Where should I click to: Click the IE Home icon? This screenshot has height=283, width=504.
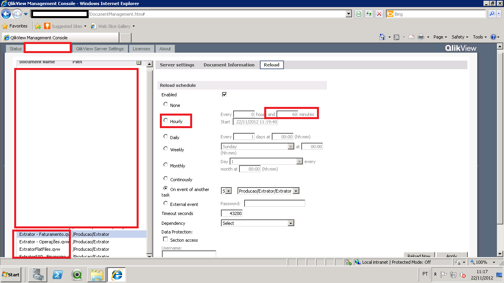382,37
